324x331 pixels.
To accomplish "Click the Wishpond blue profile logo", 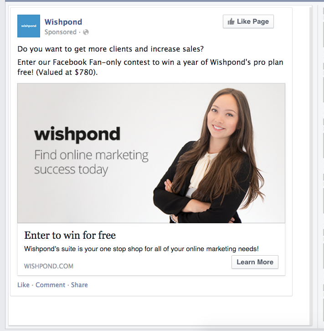I will (x=29, y=26).
